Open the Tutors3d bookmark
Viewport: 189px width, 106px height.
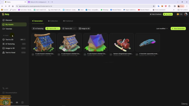tap(5, 10)
